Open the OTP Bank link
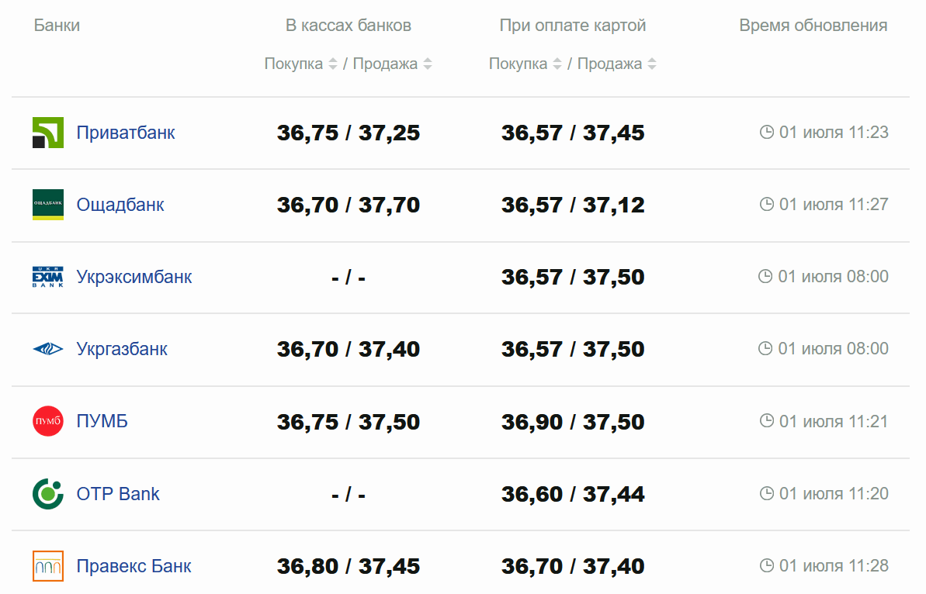The width and height of the screenshot is (926, 594). click(x=118, y=494)
